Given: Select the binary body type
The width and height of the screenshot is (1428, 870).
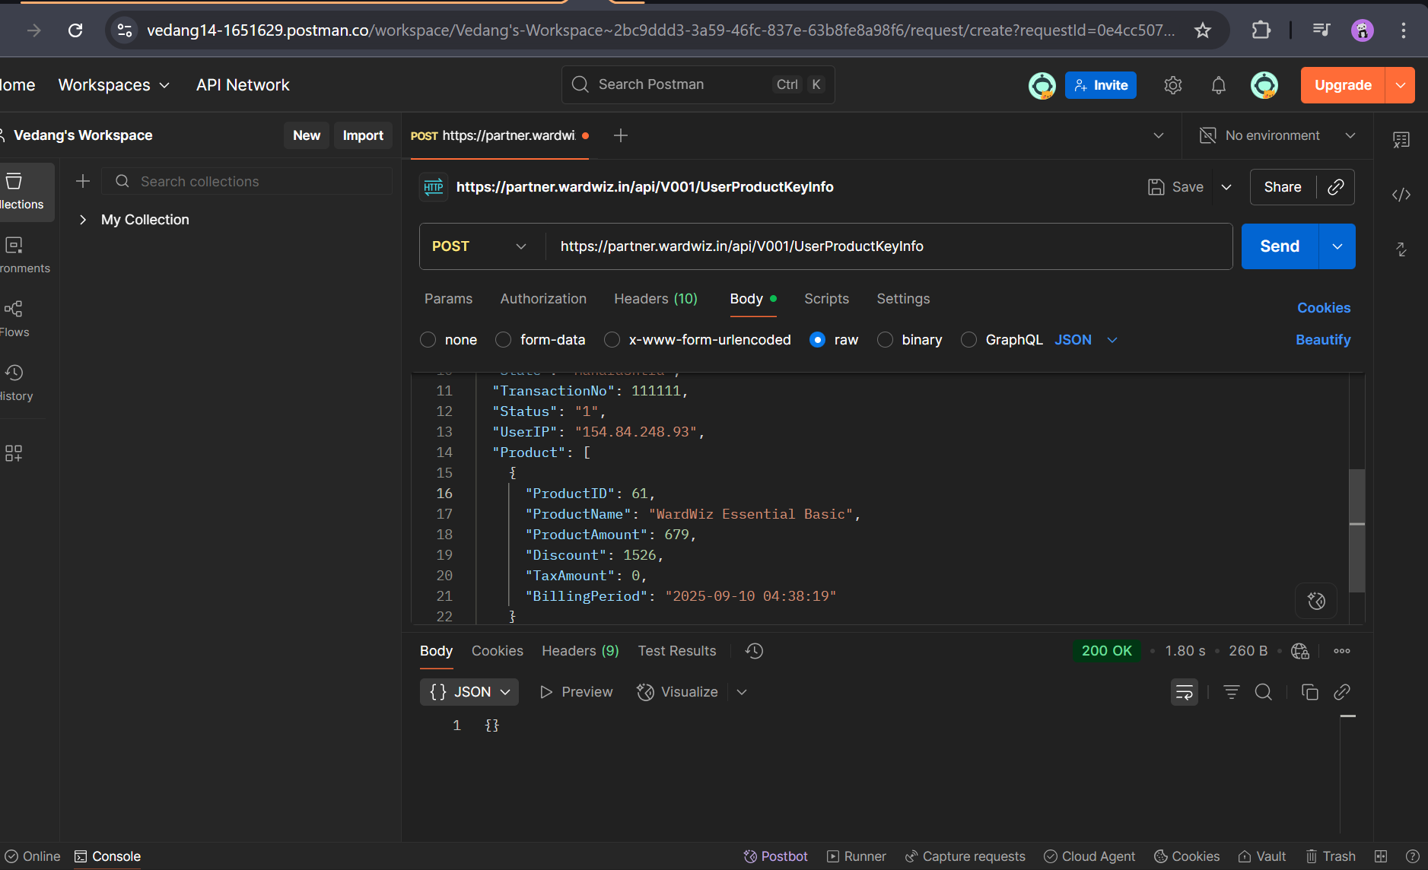Looking at the screenshot, I should 885,340.
